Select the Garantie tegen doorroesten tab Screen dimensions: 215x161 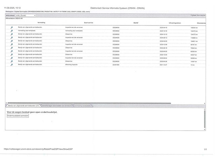(57, 106)
